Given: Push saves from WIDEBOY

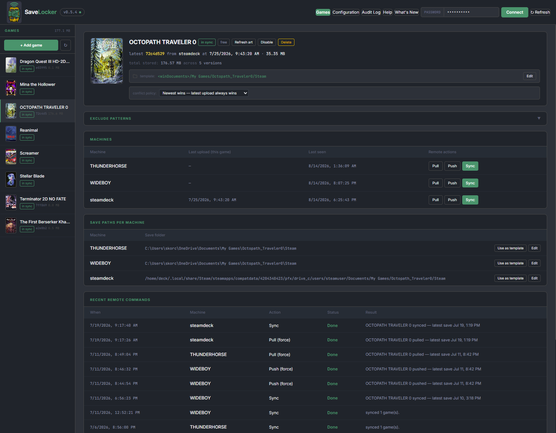Looking at the screenshot, I should (452, 183).
